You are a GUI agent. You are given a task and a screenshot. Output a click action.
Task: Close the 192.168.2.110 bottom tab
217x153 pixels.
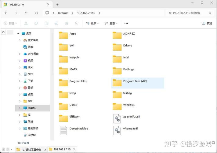click(74, 149)
